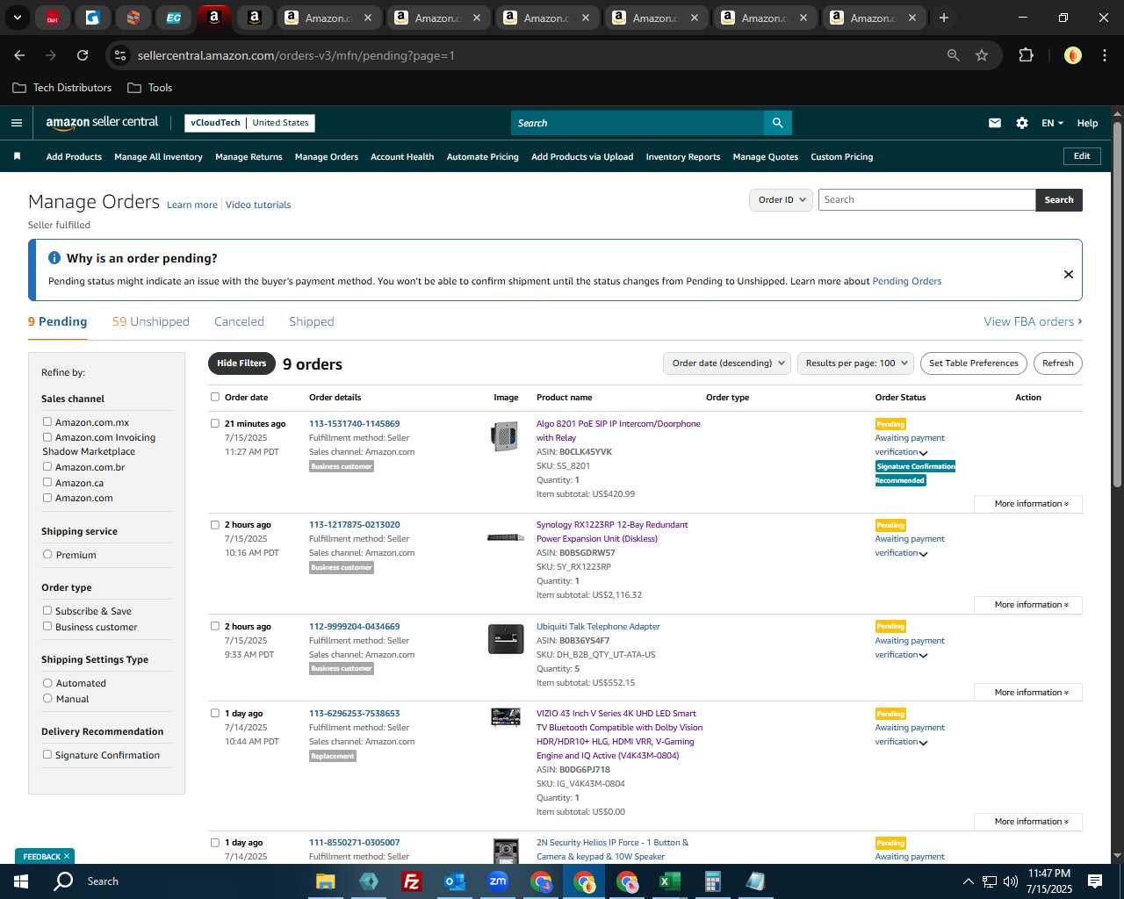Click the Algo 8201 intercom product image
Screen dimensions: 1124x899
pos(505,436)
